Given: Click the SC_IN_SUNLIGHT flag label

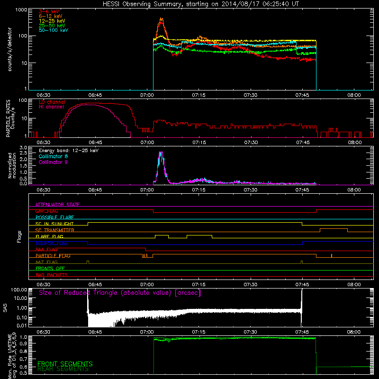Looking at the screenshot, I should tap(54, 224).
